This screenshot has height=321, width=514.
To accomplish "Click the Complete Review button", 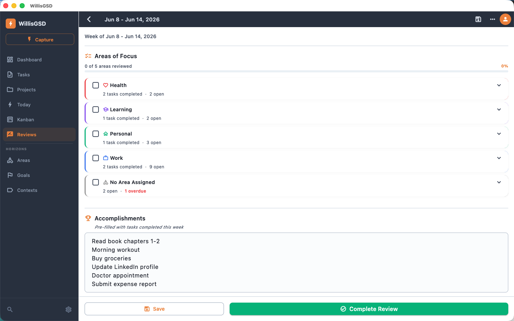I will (369, 309).
